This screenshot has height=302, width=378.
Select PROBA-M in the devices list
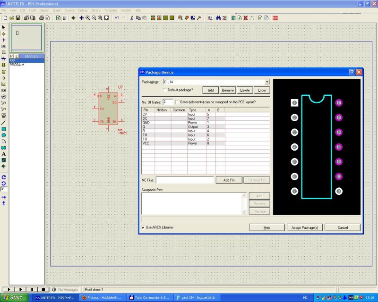point(27,65)
